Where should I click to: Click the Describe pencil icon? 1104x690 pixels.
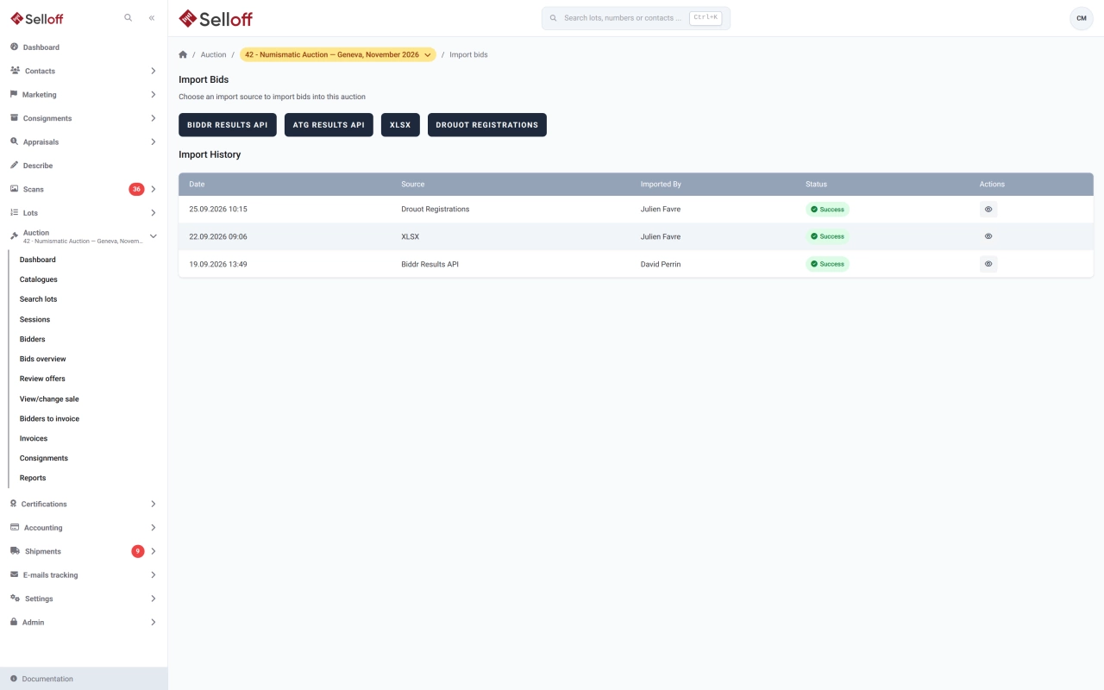pyautogui.click(x=14, y=166)
